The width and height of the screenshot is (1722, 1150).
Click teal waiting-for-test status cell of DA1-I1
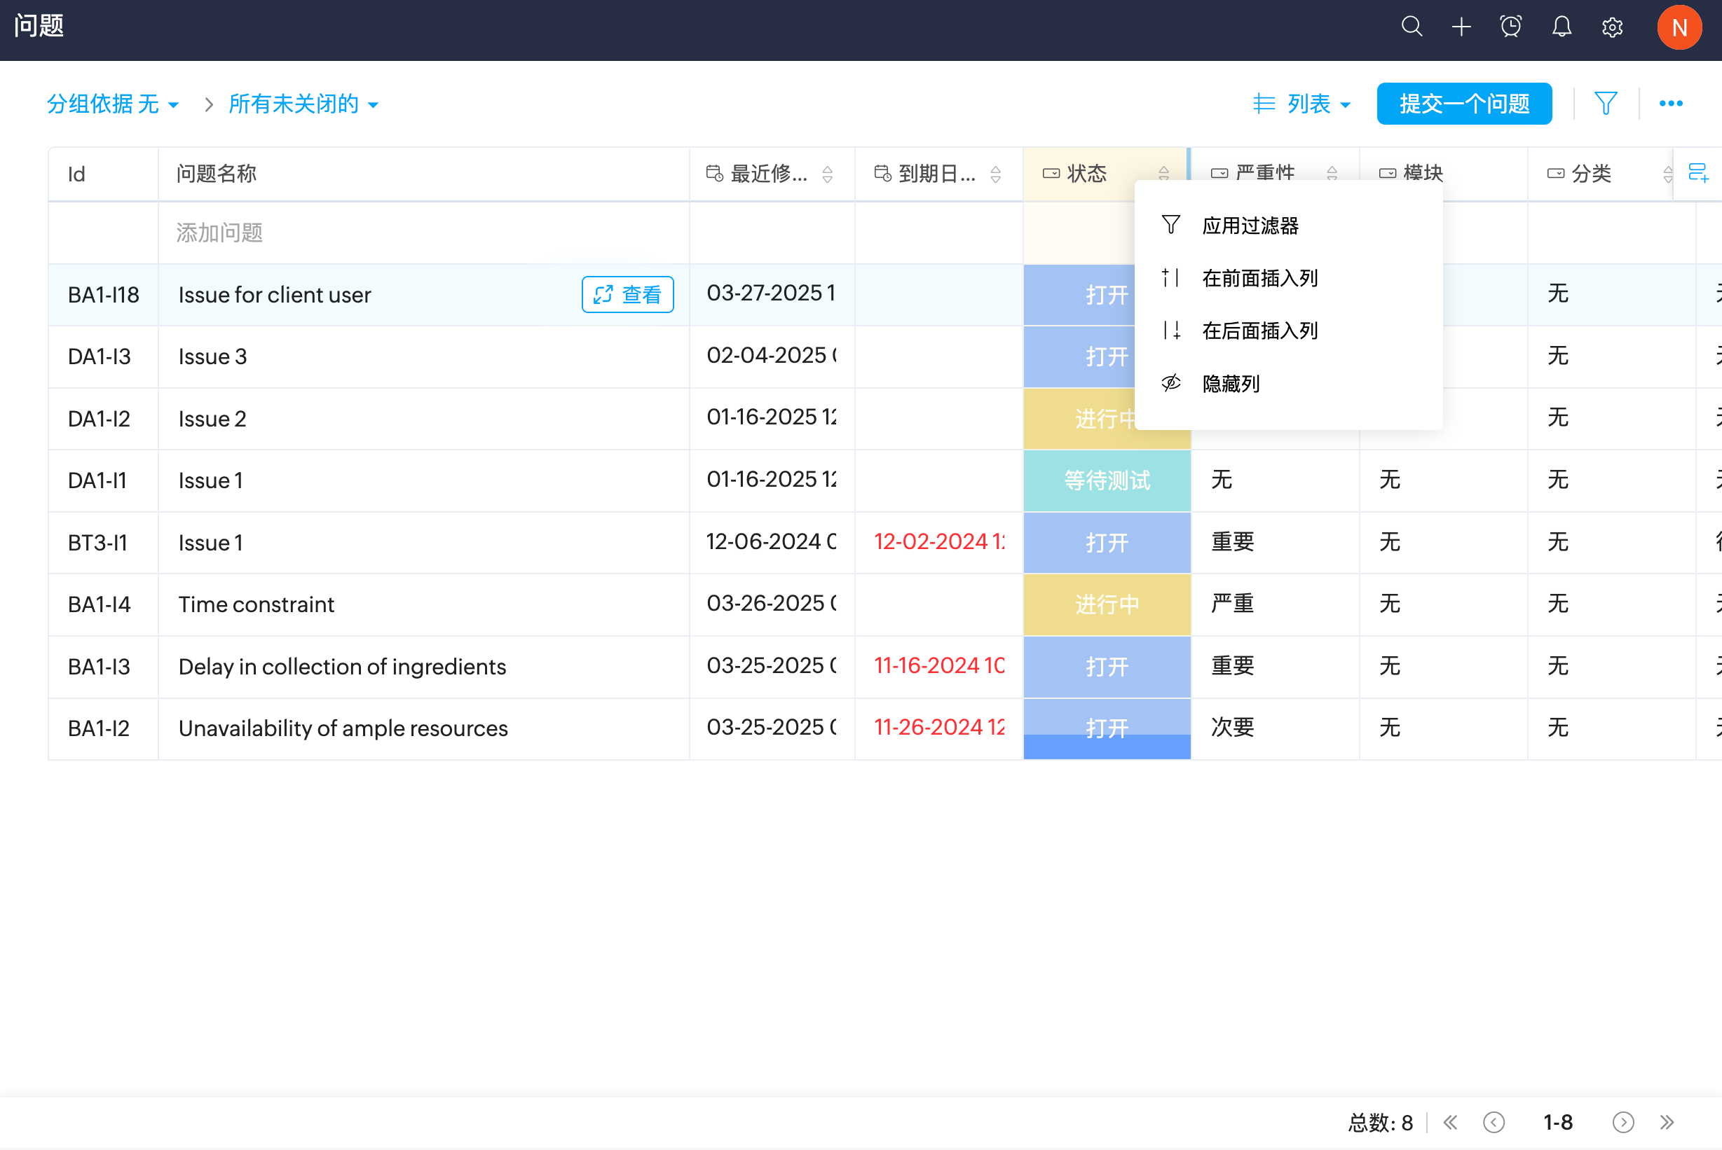click(1106, 481)
